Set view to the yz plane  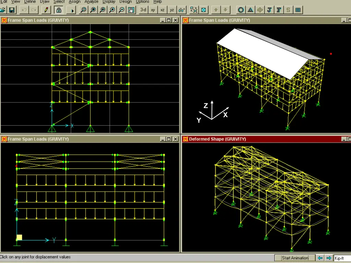click(172, 10)
